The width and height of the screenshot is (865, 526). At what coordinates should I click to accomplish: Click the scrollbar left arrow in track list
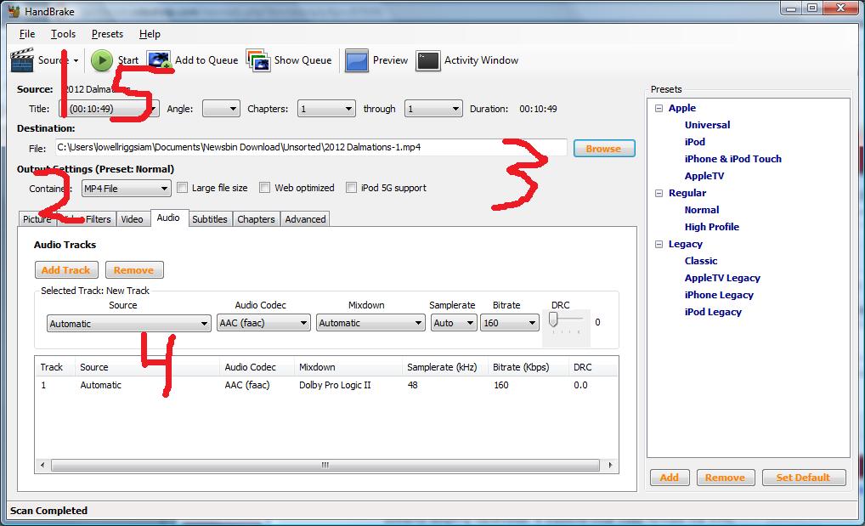pyautogui.click(x=42, y=466)
